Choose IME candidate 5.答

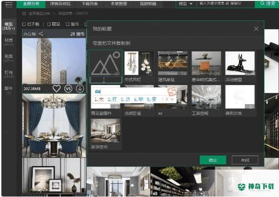pos(152,99)
